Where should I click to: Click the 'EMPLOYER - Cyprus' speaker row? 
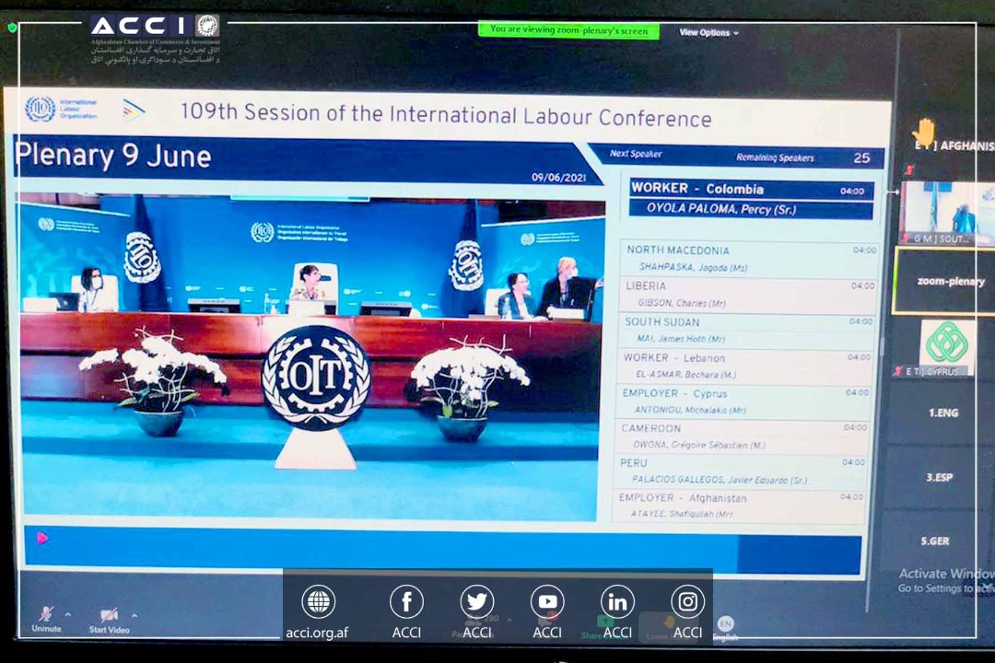click(744, 401)
